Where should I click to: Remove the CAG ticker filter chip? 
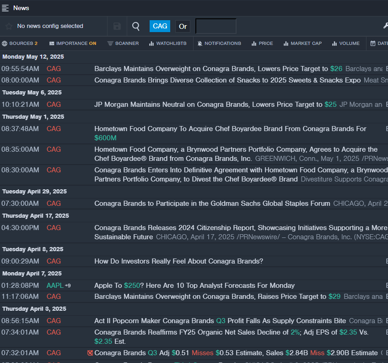click(160, 26)
